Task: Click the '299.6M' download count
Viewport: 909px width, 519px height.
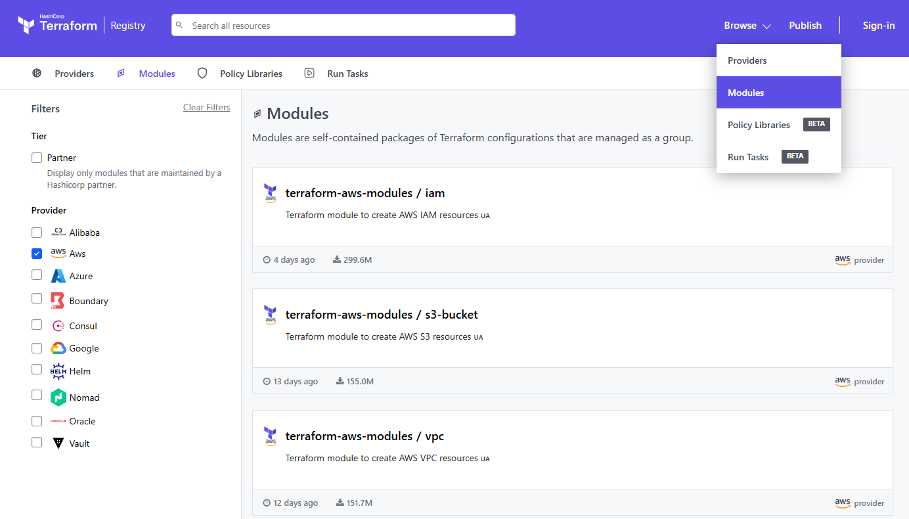Action: [x=358, y=260]
